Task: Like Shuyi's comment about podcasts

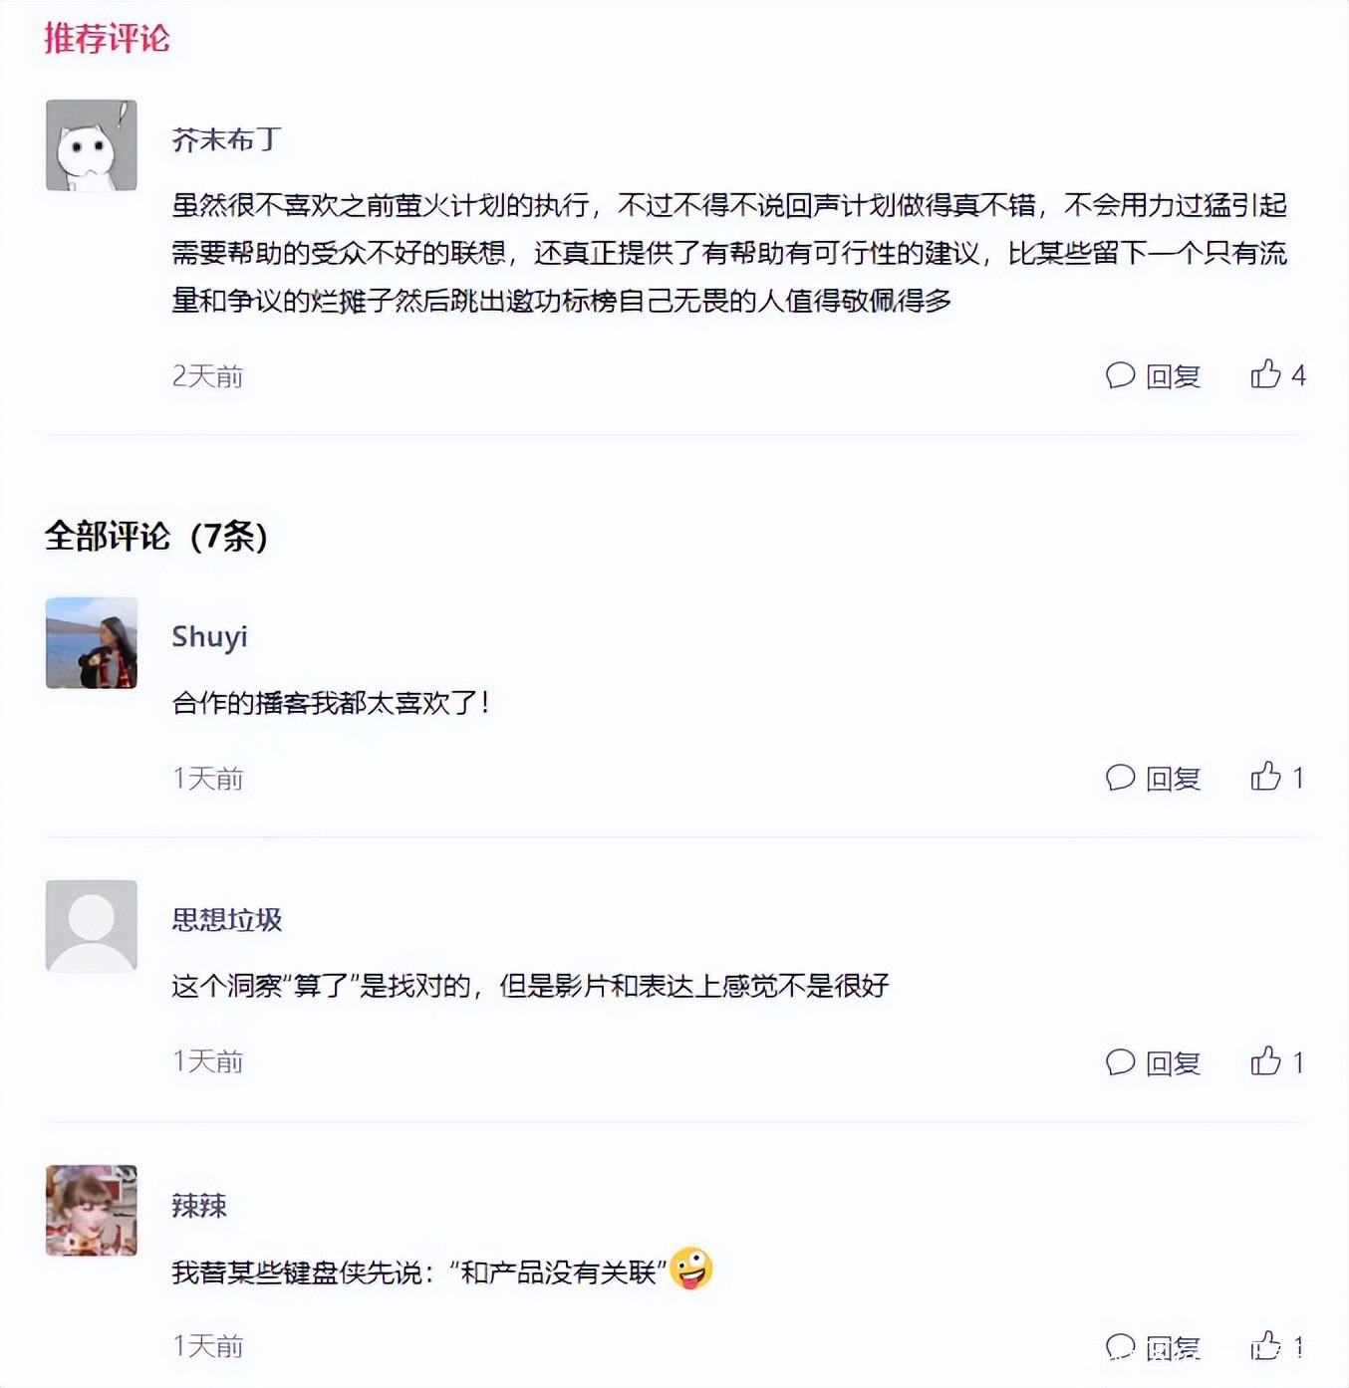Action: pyautogui.click(x=1265, y=777)
